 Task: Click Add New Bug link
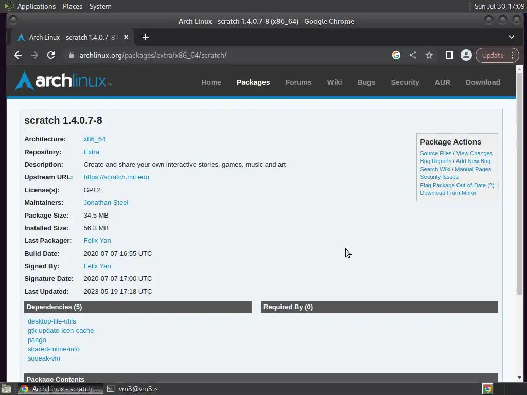tap(473, 161)
